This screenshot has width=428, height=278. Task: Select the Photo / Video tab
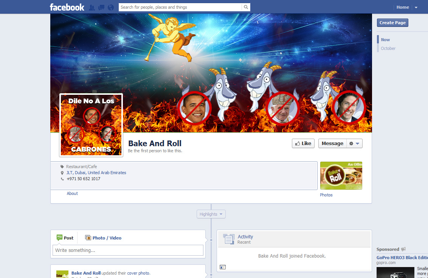(103, 238)
